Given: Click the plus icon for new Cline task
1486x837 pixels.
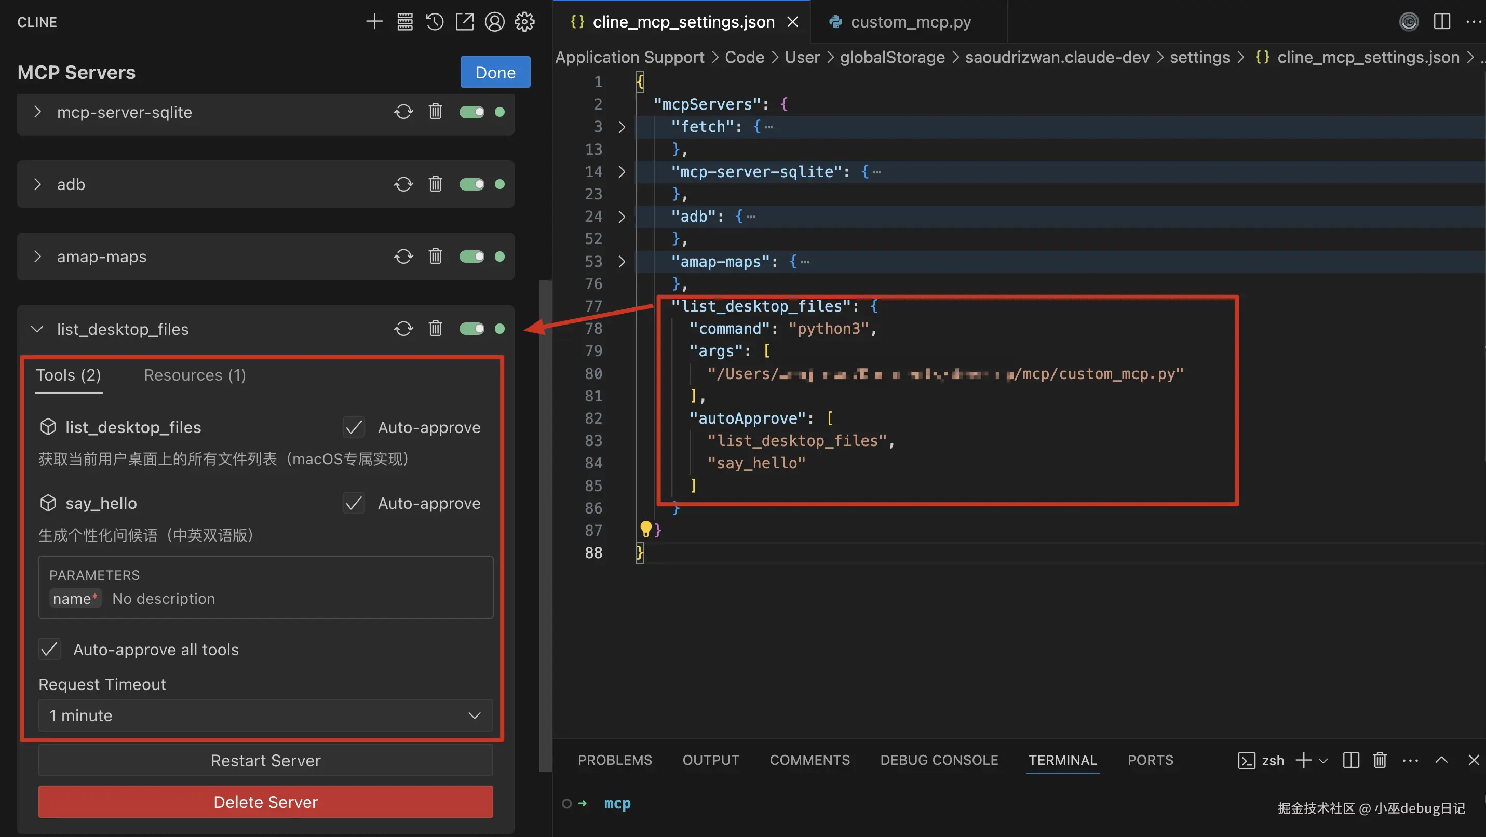Looking at the screenshot, I should [x=374, y=22].
